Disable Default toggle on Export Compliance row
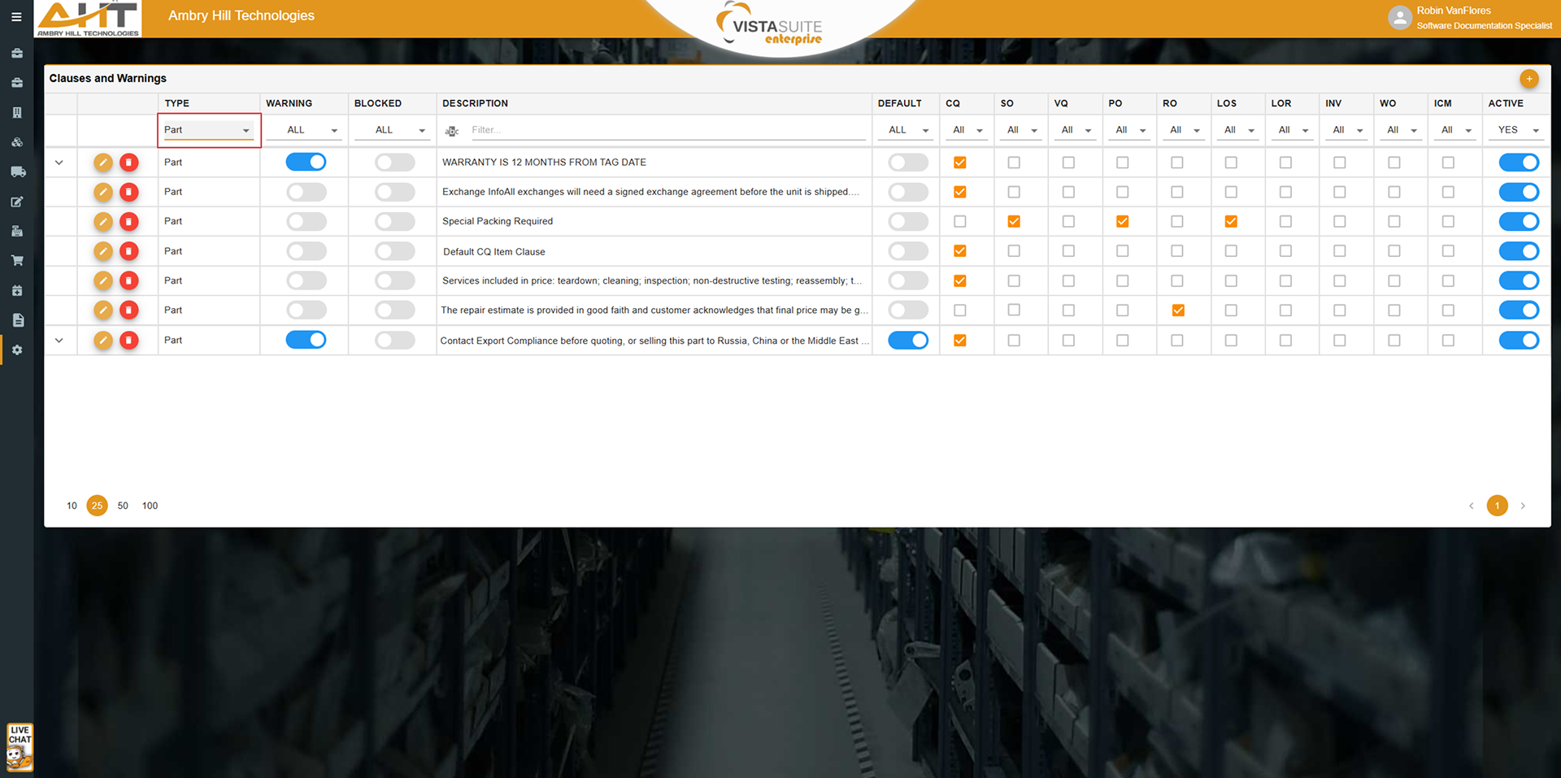 [907, 341]
